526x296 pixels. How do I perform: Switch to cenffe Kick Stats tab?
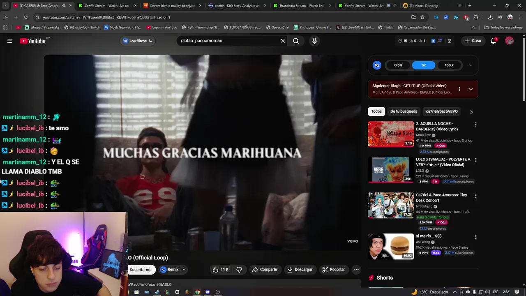click(x=237, y=6)
